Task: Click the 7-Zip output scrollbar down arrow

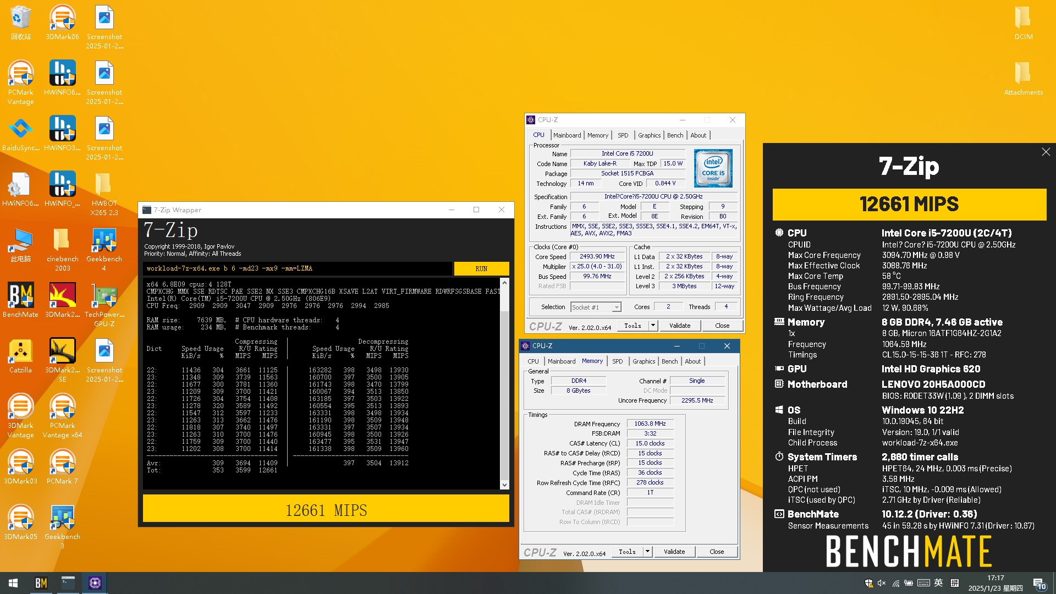Action: click(504, 485)
